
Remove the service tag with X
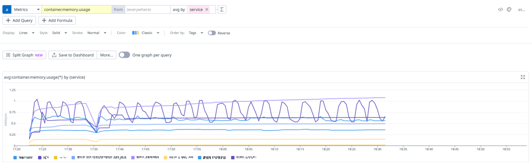[207, 9]
